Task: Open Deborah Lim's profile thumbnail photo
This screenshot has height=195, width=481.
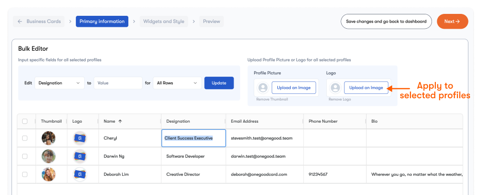Action: point(49,174)
